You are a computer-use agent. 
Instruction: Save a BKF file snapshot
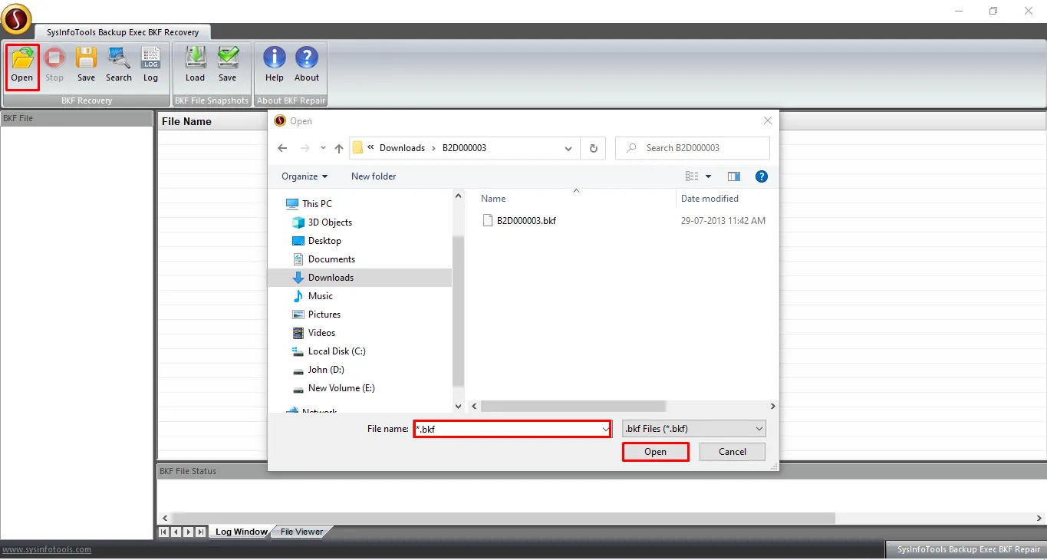coord(228,65)
